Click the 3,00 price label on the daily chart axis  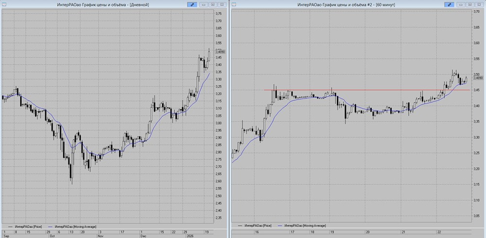tap(218, 123)
